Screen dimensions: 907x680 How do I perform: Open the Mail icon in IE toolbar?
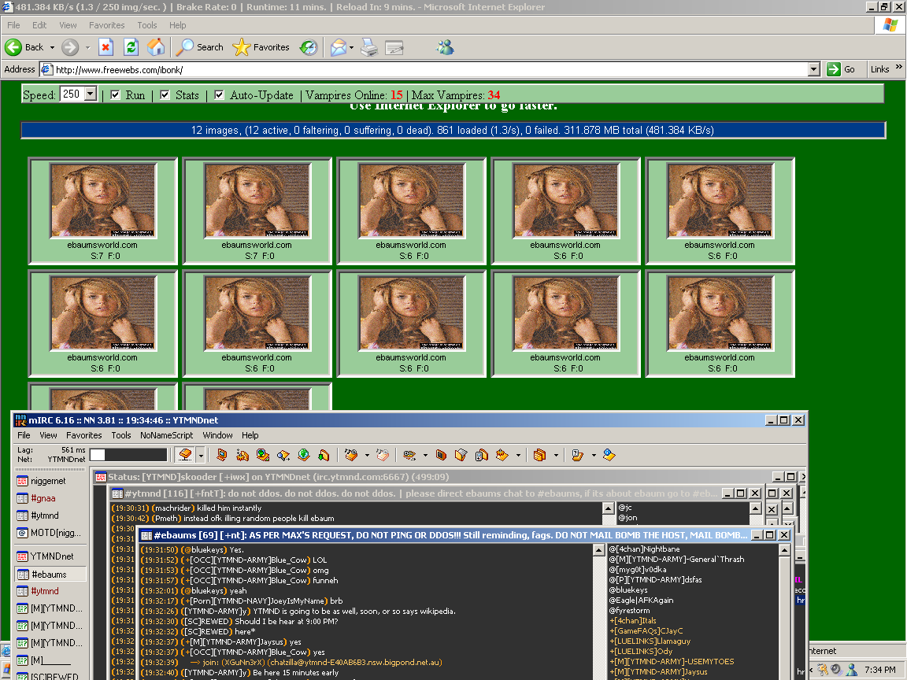click(338, 47)
